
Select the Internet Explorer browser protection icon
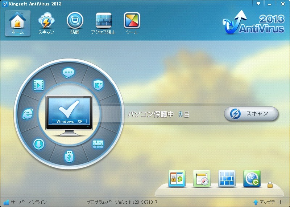28,114
